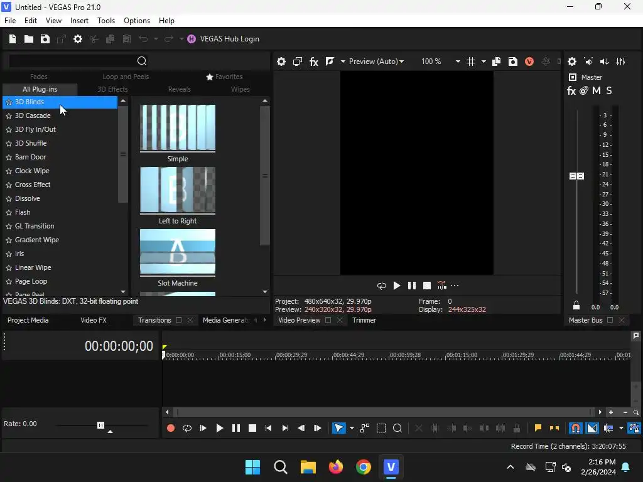Switch to the Trimmer tab
The image size is (643, 482).
(364, 320)
